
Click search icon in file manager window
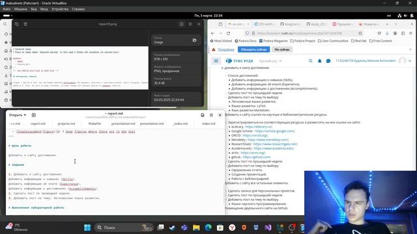point(5,24)
